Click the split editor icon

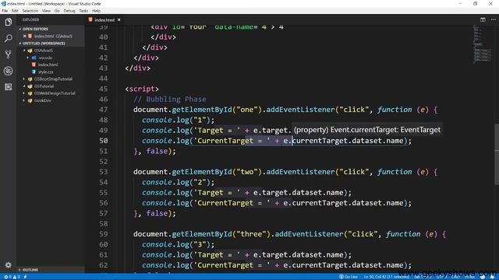pyautogui.click(x=483, y=19)
